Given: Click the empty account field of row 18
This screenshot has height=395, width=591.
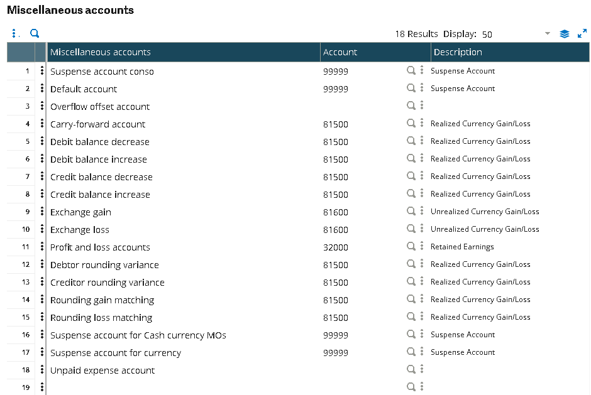Looking at the screenshot, I should (x=363, y=370).
